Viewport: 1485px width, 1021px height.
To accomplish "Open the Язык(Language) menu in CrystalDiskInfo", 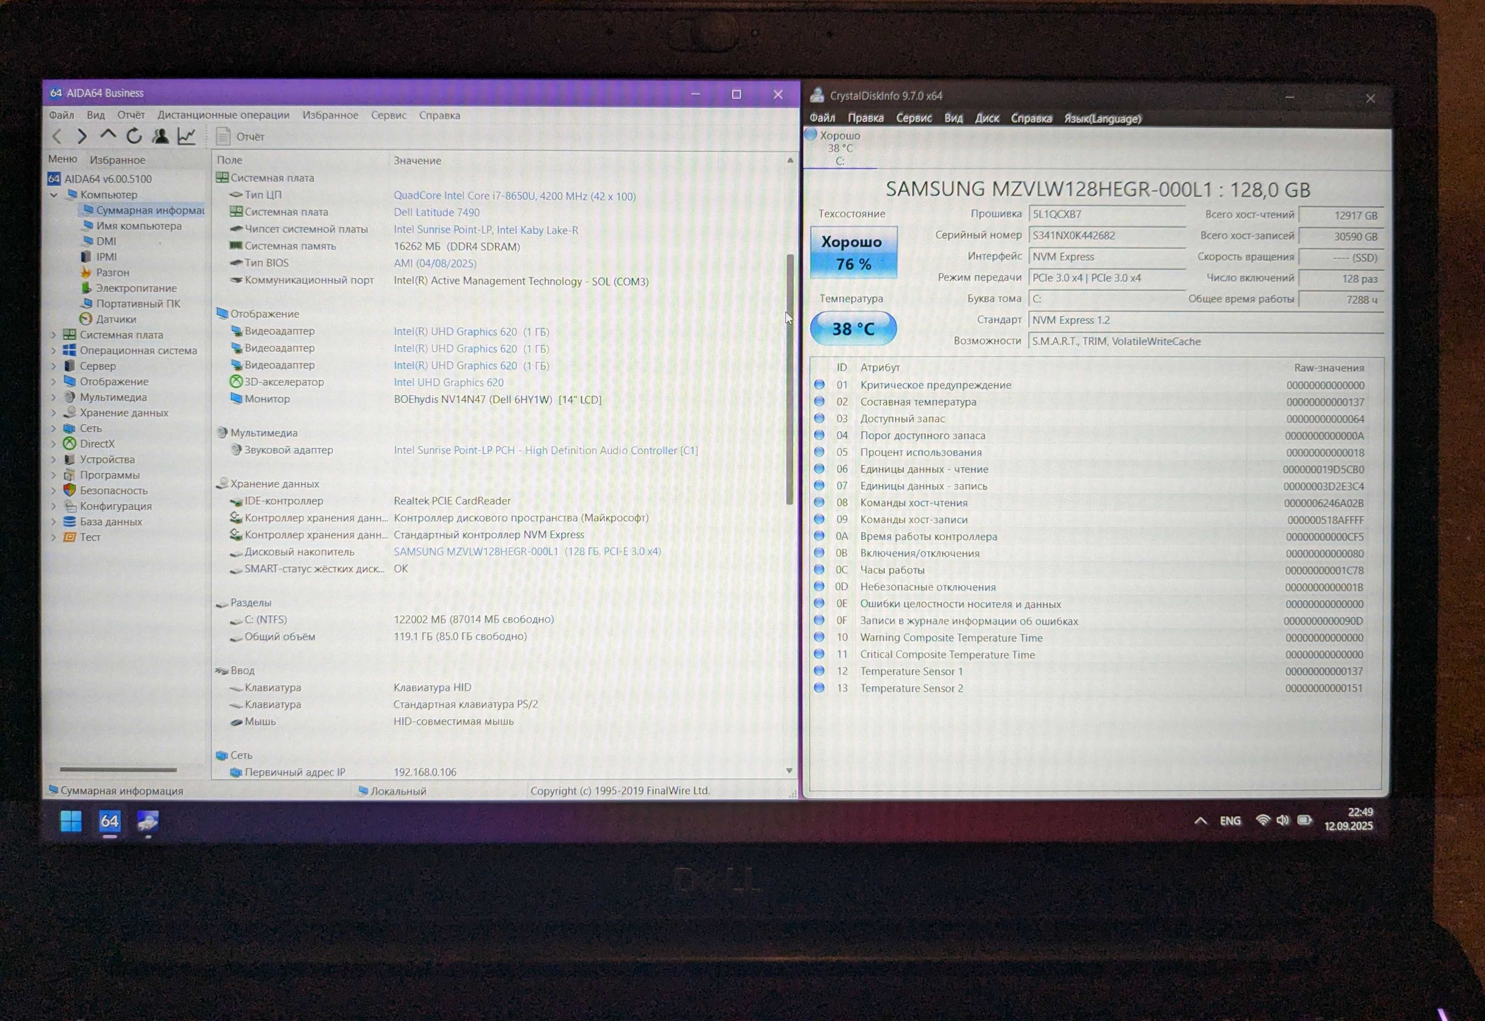I will [x=1102, y=118].
